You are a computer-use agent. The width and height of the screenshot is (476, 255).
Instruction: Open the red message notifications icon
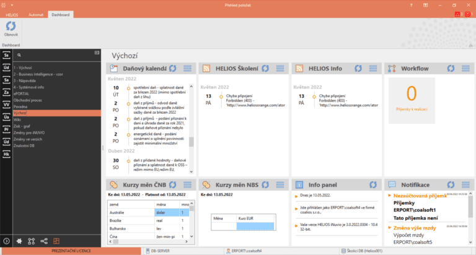pyautogui.click(x=468, y=14)
